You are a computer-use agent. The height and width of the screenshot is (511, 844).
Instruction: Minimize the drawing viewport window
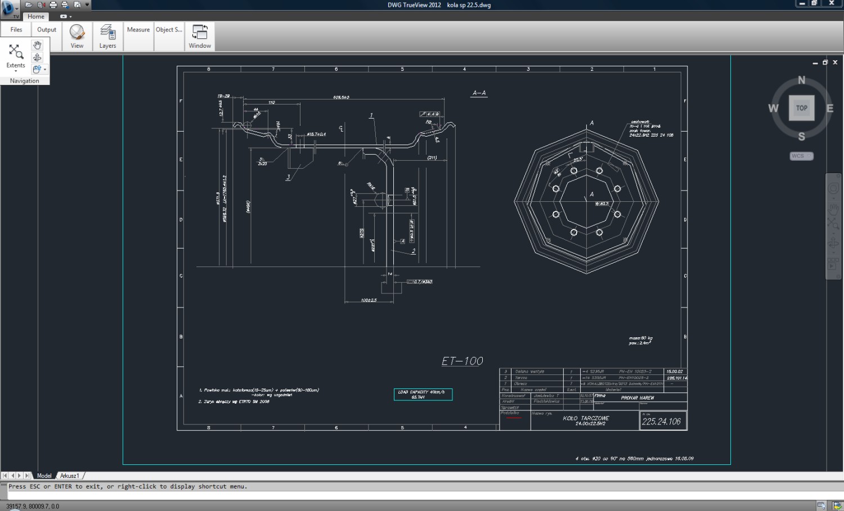pos(815,62)
